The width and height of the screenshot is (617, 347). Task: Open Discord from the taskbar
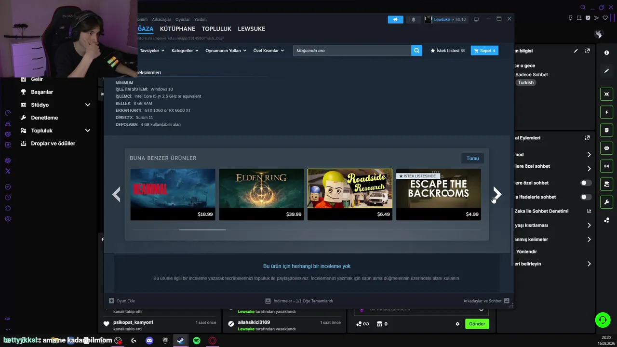coord(149,340)
